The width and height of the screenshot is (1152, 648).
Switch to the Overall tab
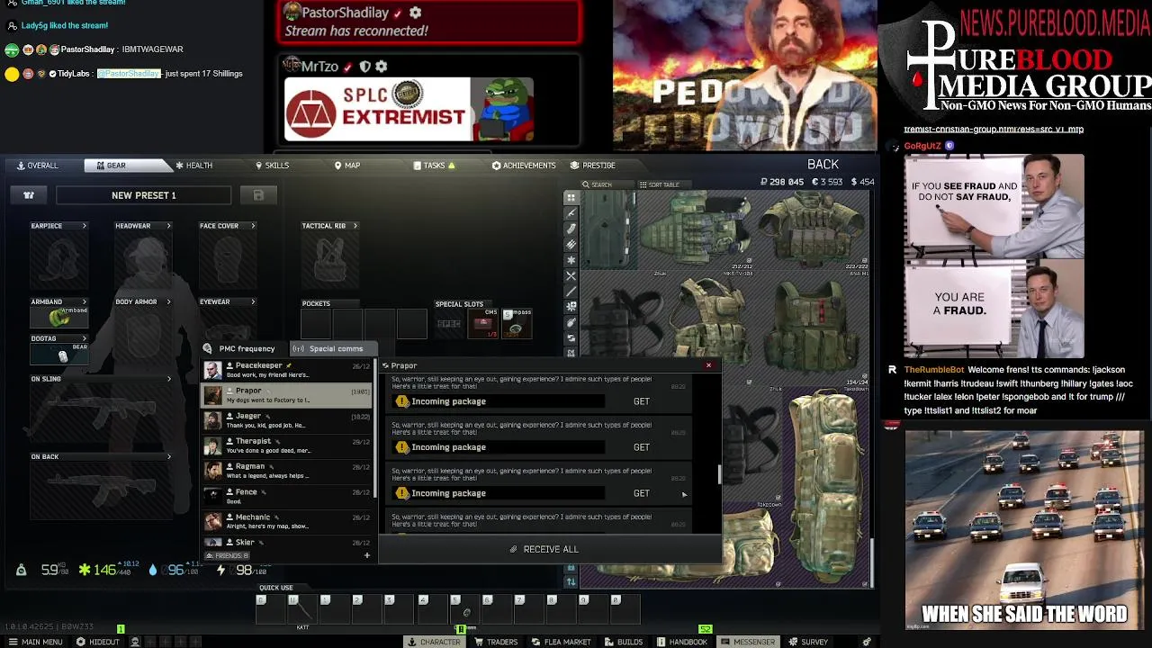pos(37,166)
